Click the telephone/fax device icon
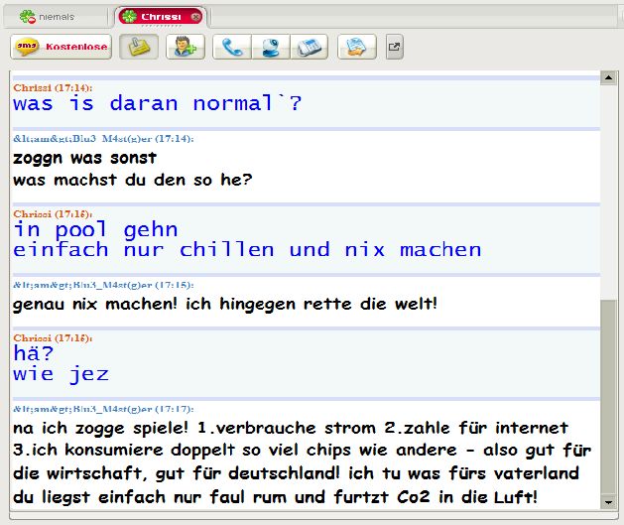 310,47
